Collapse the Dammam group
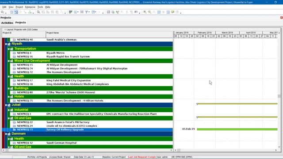The width and height of the screenshot is (283, 159). click(x=6, y=134)
